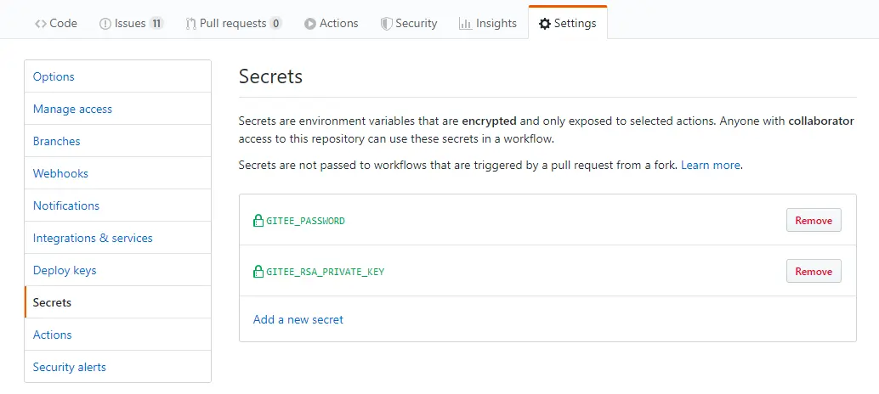The width and height of the screenshot is (879, 394).
Task: Click the Insights graph icon
Action: pos(465,24)
